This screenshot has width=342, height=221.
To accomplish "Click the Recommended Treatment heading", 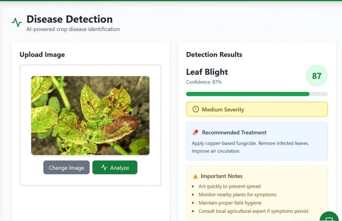I will coord(234,132).
